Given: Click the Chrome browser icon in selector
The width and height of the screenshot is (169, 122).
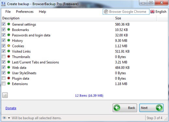Looking at the screenshot, I should tap(106, 12).
